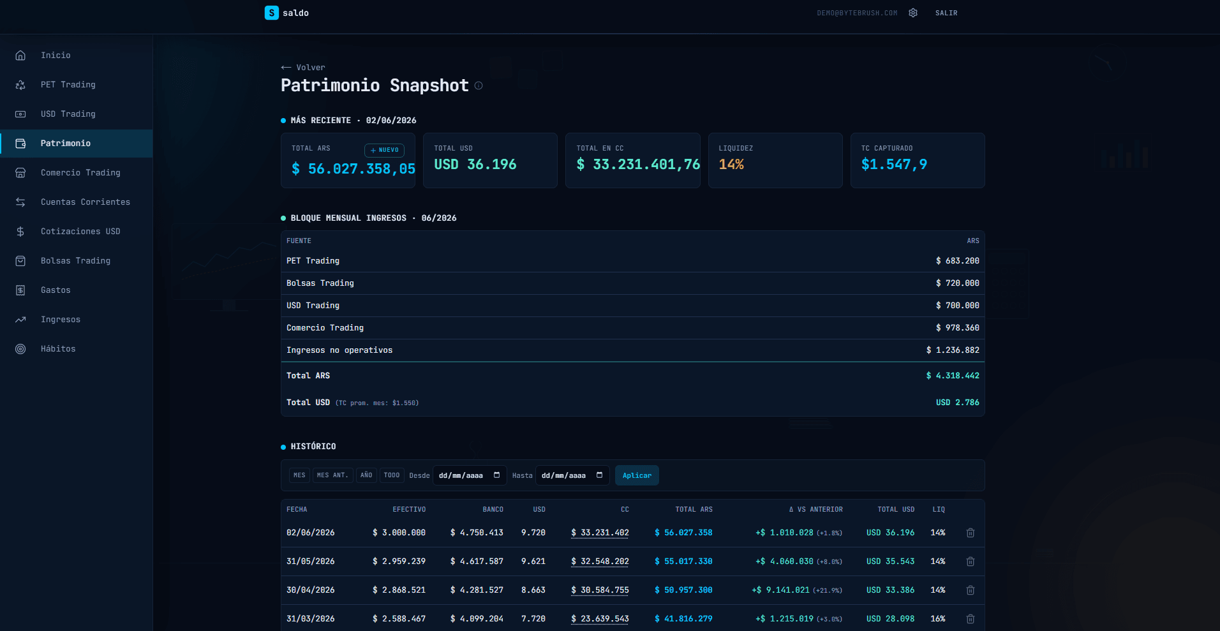Click the Total en CC card value
Viewport: 1220px width, 631px height.
coord(638,165)
